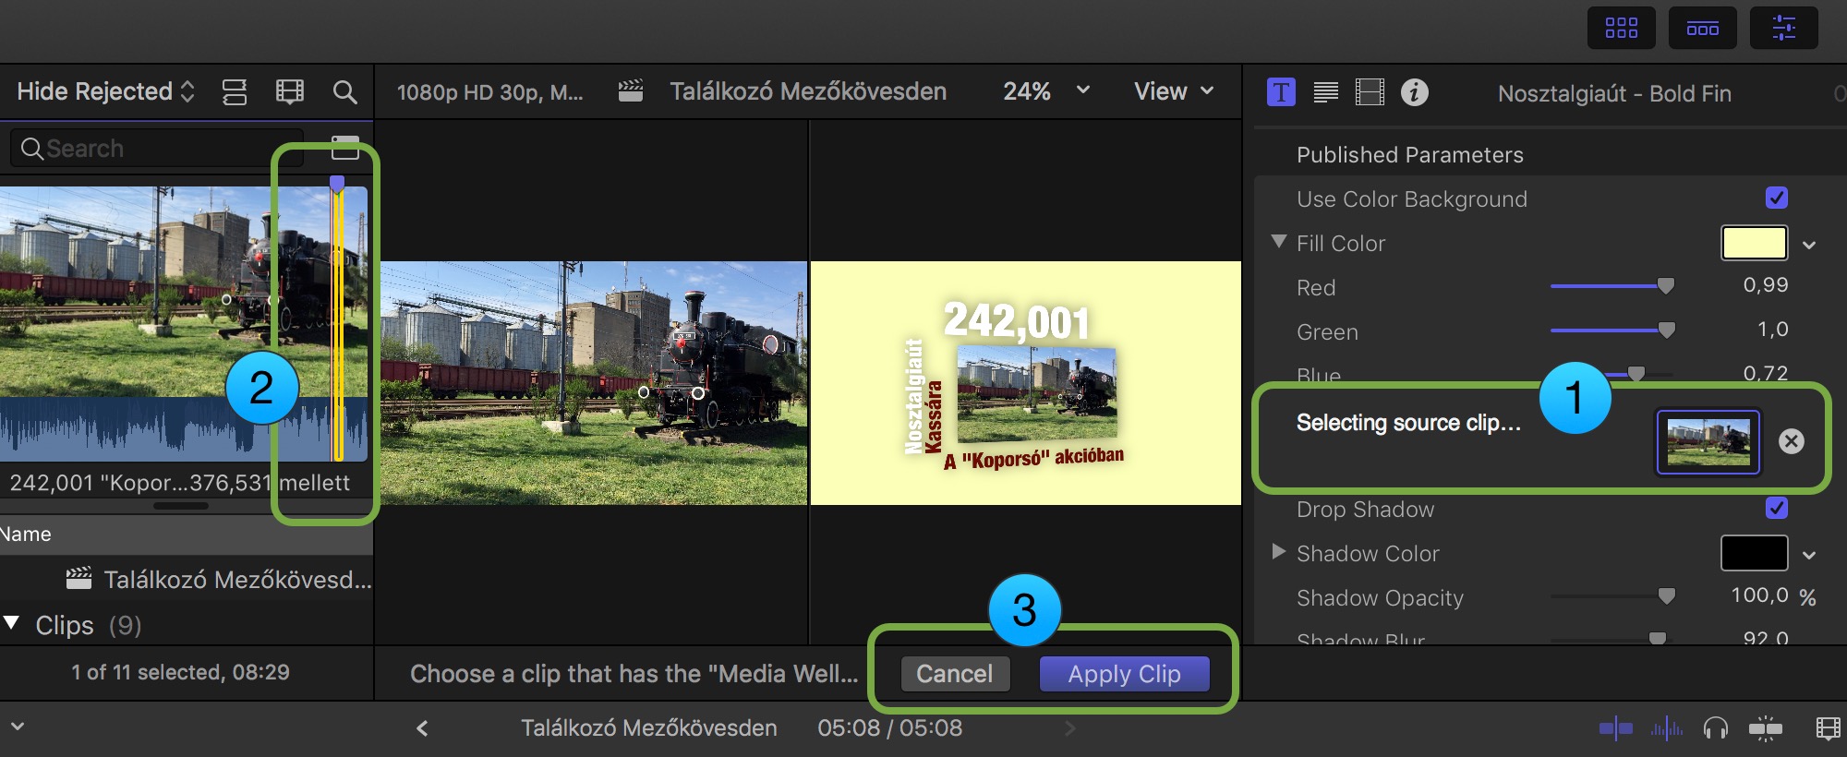
Task: Click the timecode 05:08 / 05:08
Action: pyautogui.click(x=889, y=728)
